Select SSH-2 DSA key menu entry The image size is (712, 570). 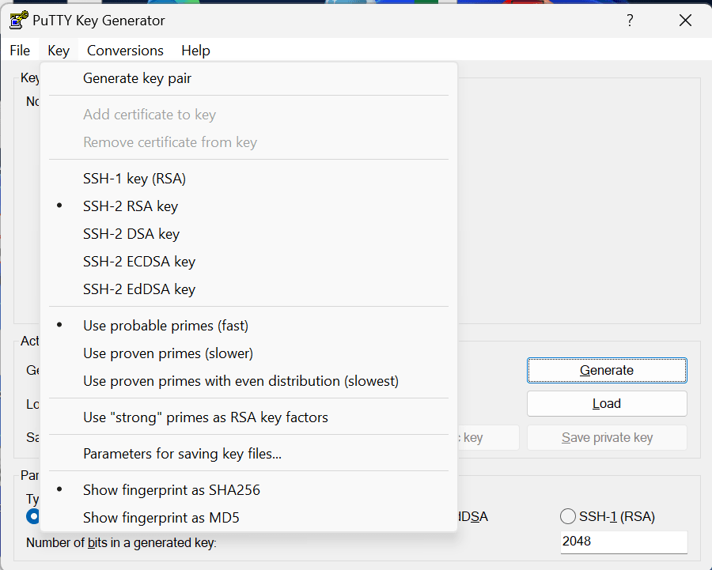249,234
